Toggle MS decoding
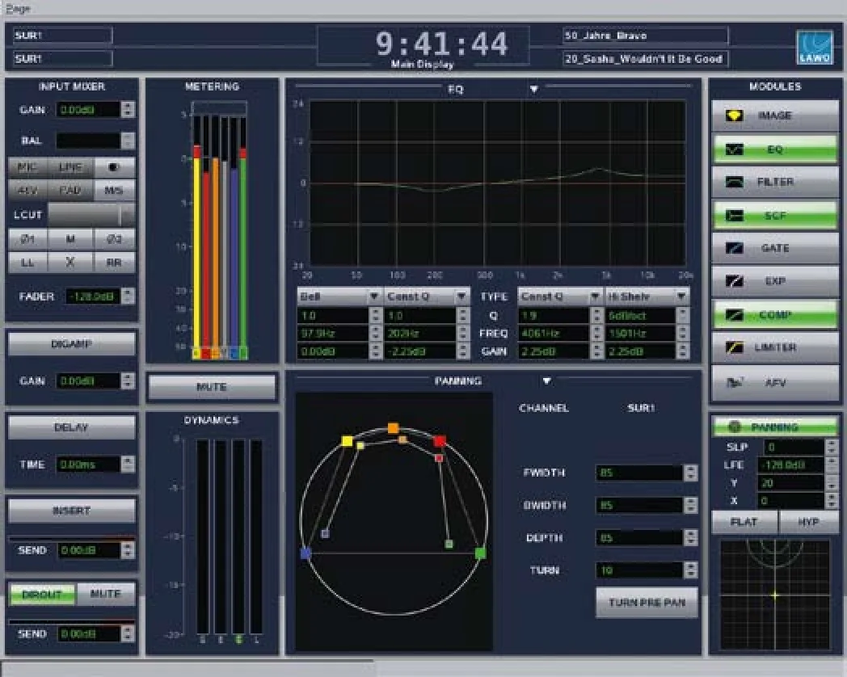This screenshot has width=847, height=677. 114,191
